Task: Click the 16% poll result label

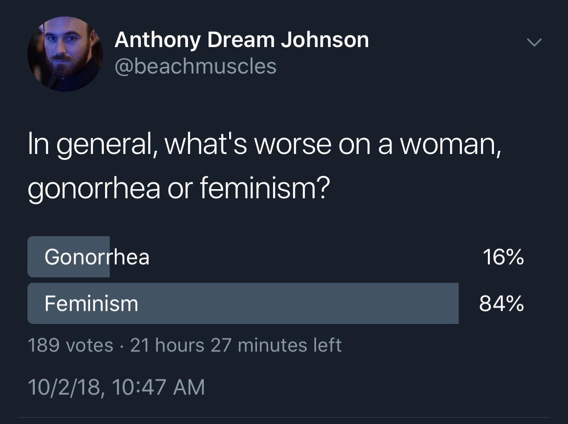Action: pos(503,257)
